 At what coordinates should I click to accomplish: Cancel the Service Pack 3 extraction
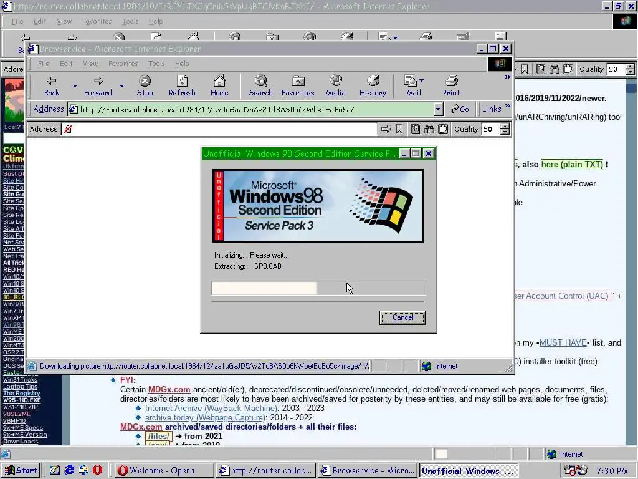coord(402,317)
